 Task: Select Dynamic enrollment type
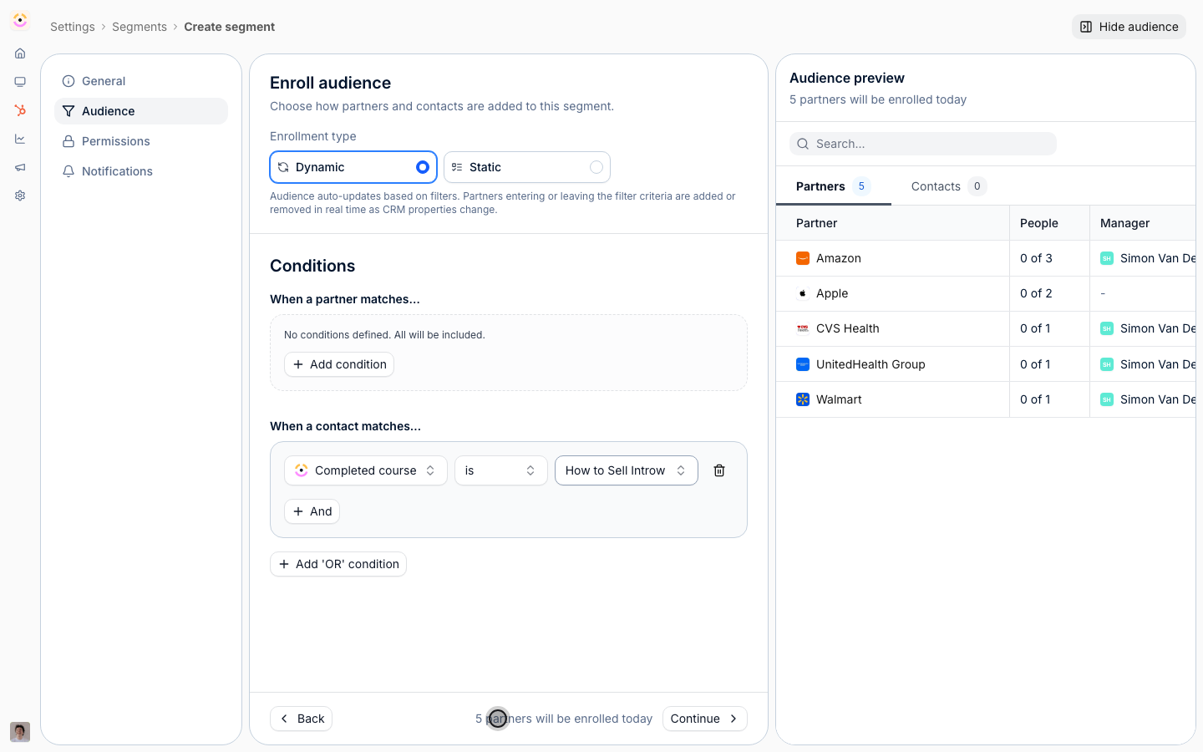pos(353,167)
